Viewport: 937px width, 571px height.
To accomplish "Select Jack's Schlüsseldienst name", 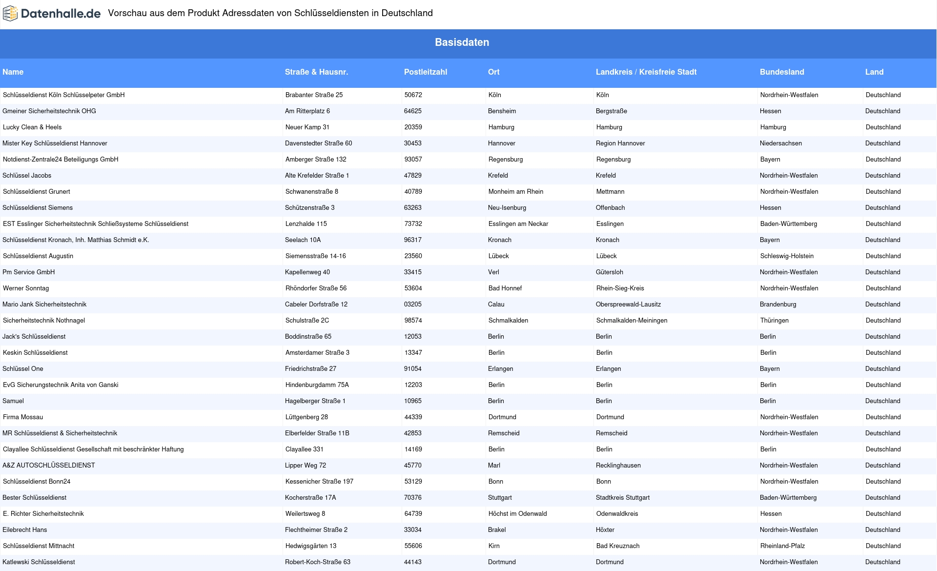I will 34,337.
